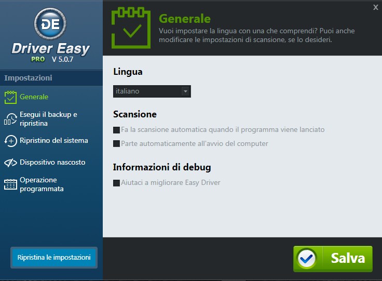Click the scheduled operation calendar icon
Viewport: 382px width, 281px height.
click(x=10, y=184)
